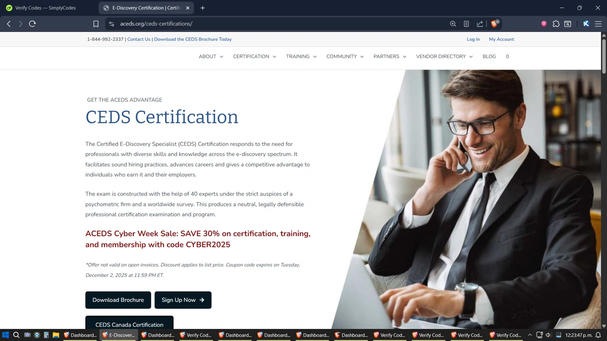This screenshot has height=341, width=607.
Task: Click the cart count 0 in navigation
Action: (507, 57)
